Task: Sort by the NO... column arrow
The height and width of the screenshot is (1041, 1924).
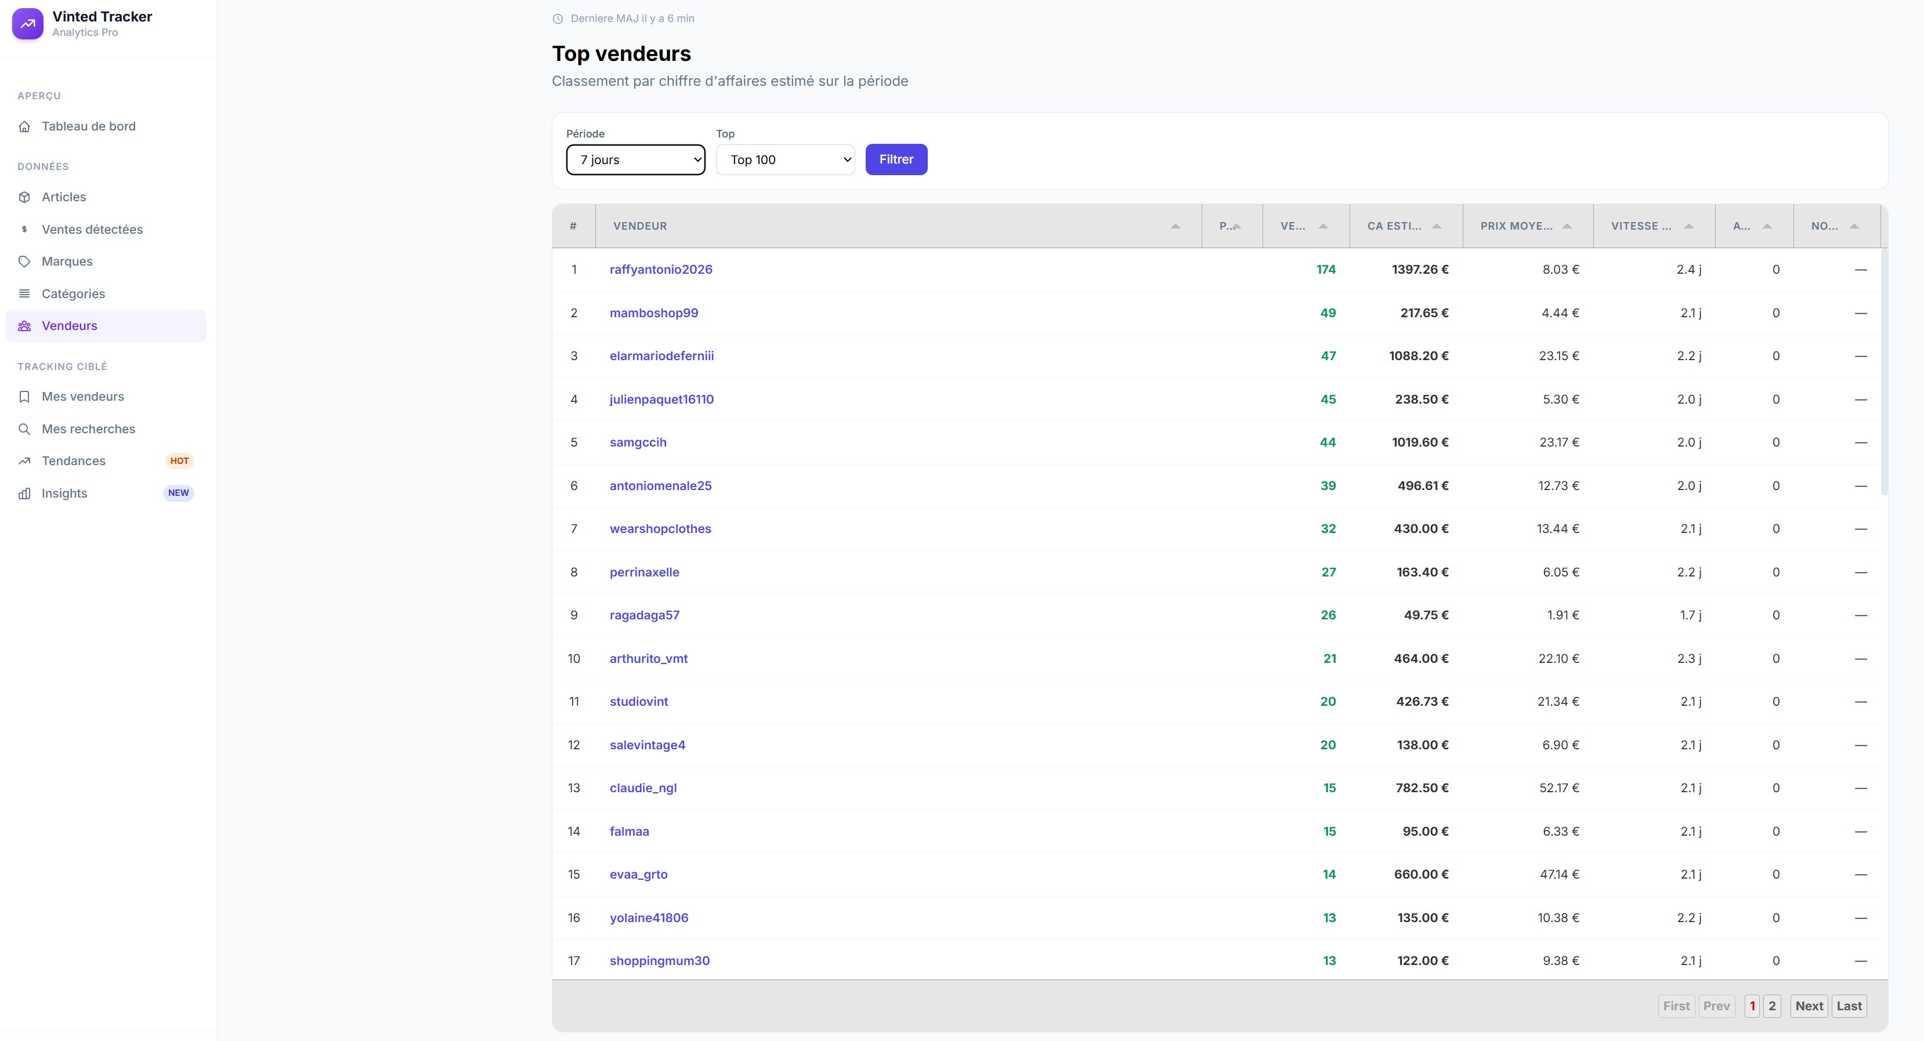Action: pyautogui.click(x=1854, y=226)
